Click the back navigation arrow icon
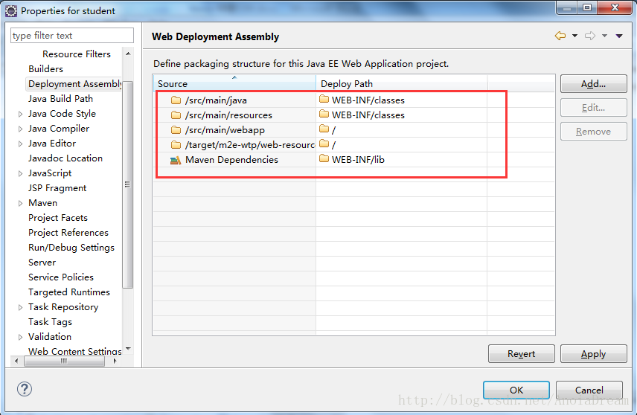Image resolution: width=637 pixels, height=415 pixels. coord(560,36)
